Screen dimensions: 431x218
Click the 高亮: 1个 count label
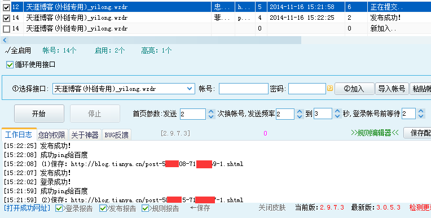(x=156, y=51)
